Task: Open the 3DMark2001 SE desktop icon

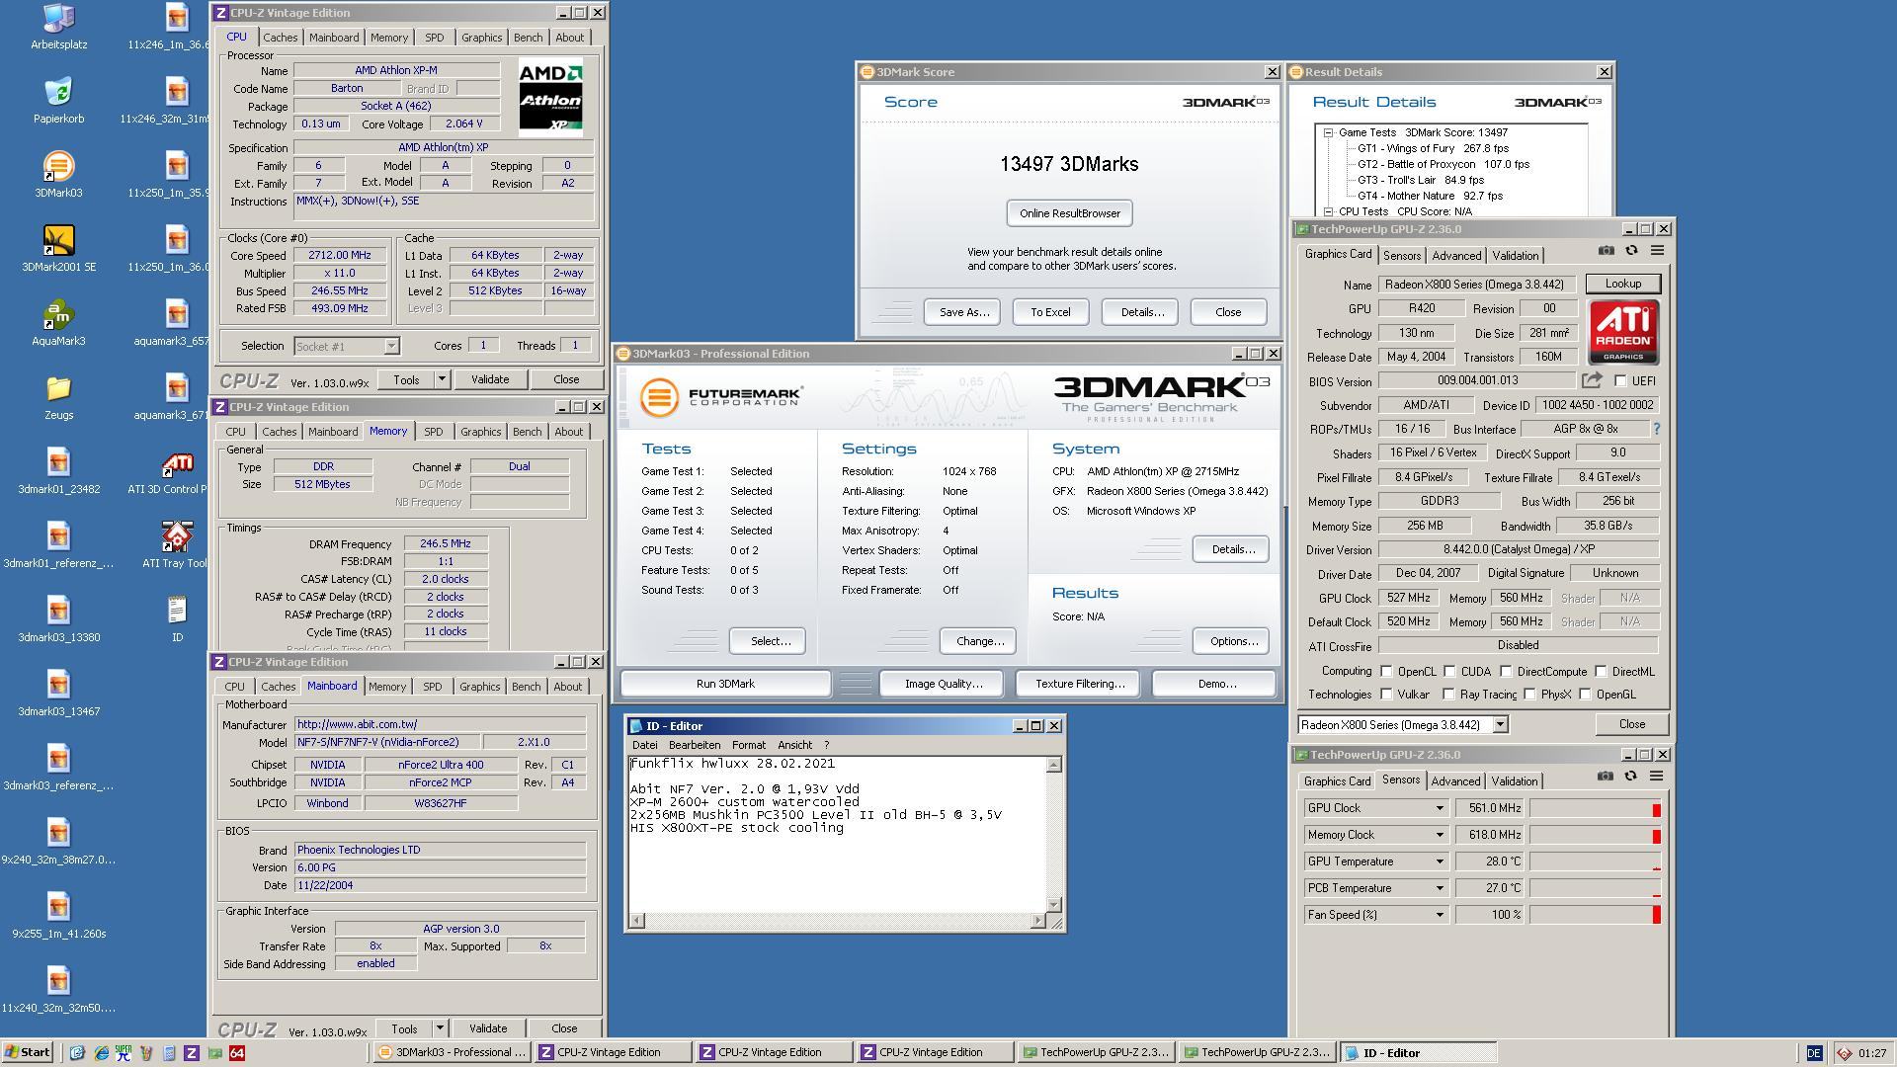Action: pos(58,249)
